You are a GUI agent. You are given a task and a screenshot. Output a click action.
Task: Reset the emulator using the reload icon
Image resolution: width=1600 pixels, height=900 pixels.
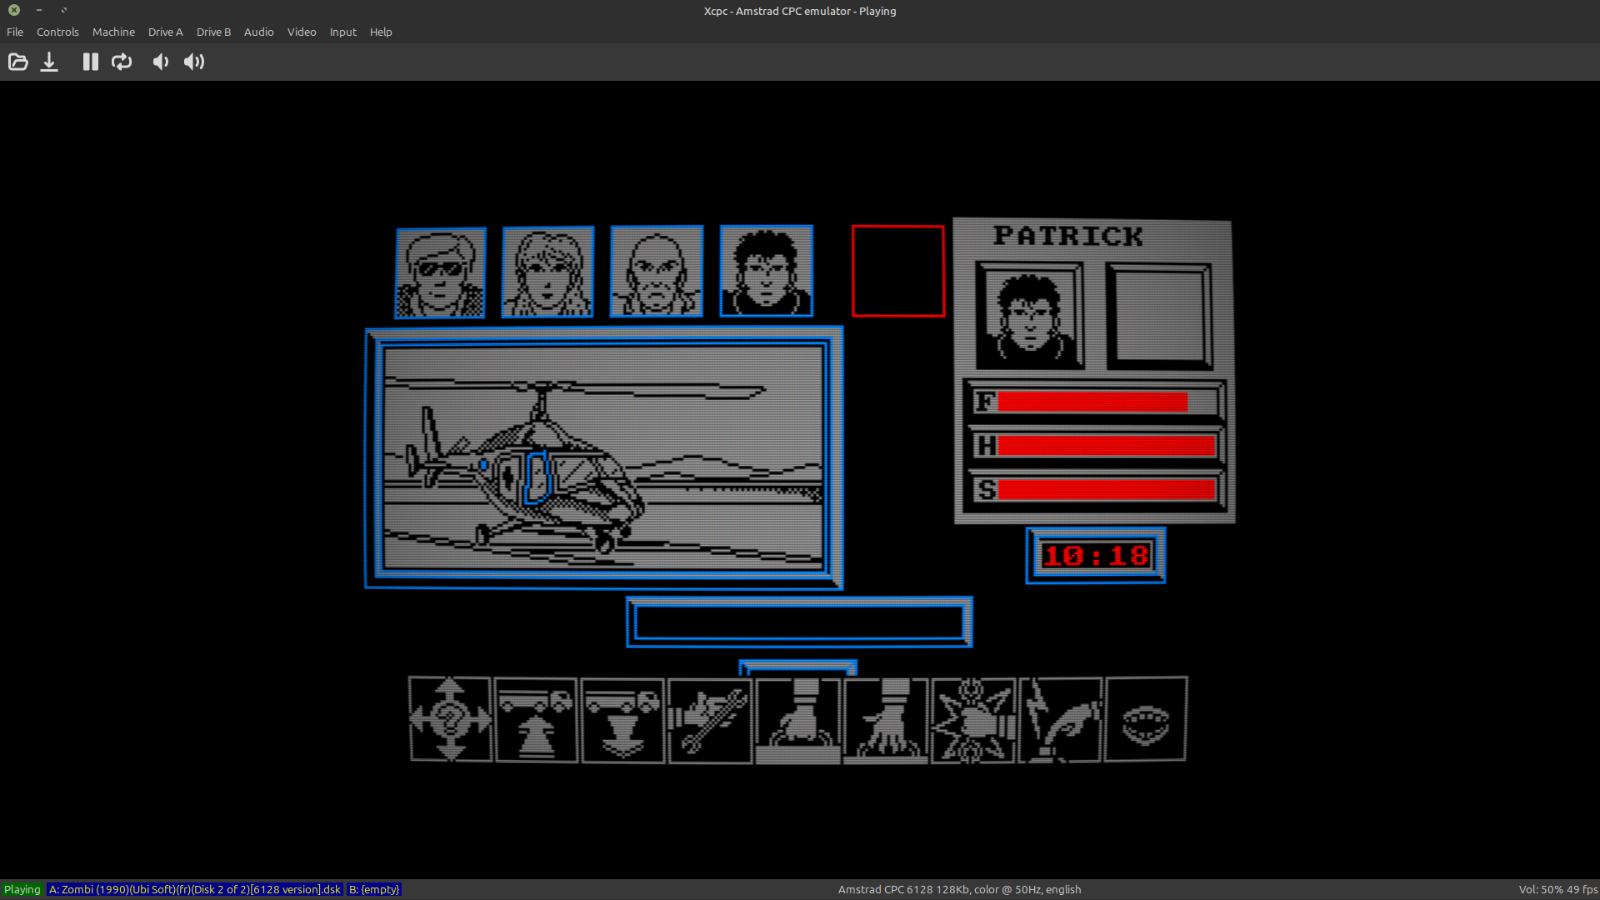click(x=122, y=62)
